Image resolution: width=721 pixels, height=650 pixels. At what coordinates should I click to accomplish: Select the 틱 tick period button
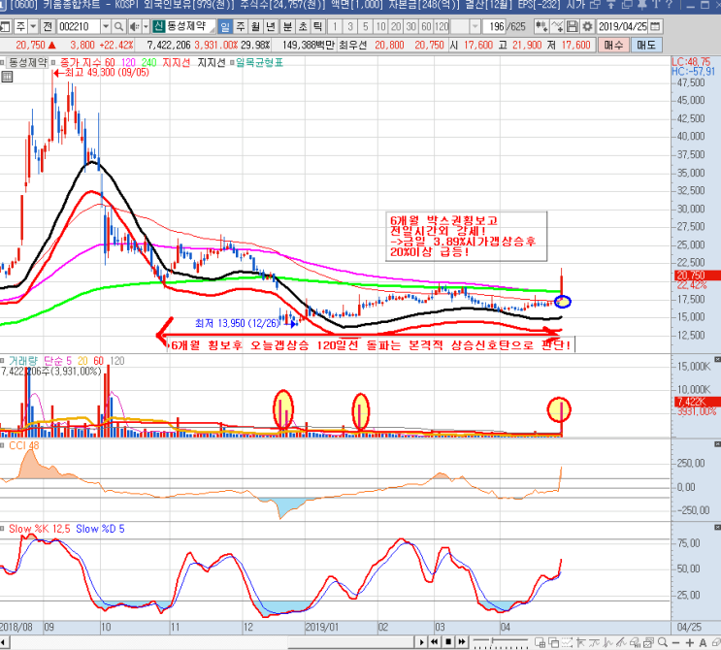317,26
